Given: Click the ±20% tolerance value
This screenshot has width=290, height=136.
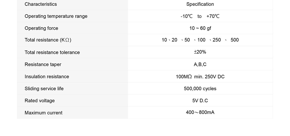Looking at the screenshot, I should (200, 52).
